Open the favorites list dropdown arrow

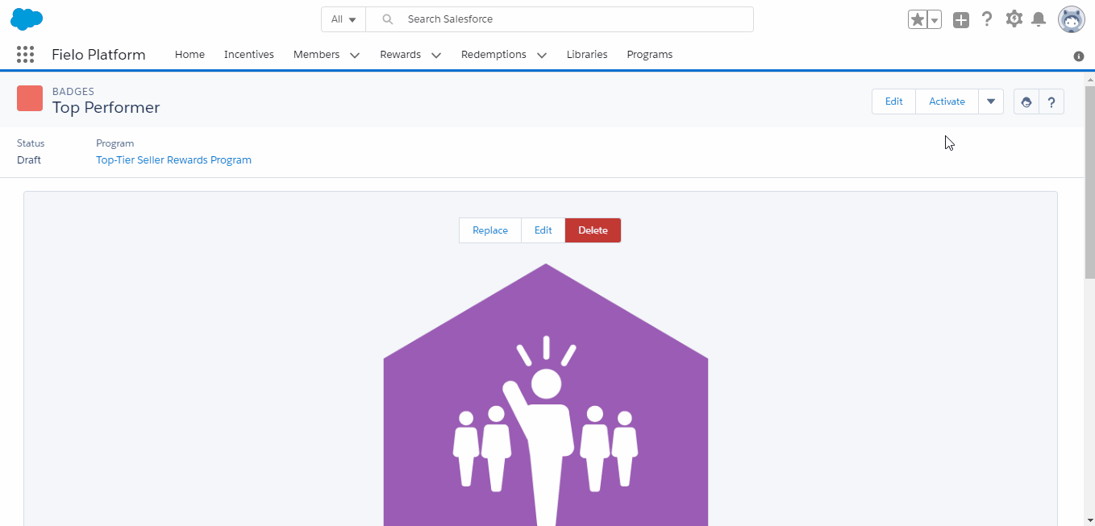point(935,19)
